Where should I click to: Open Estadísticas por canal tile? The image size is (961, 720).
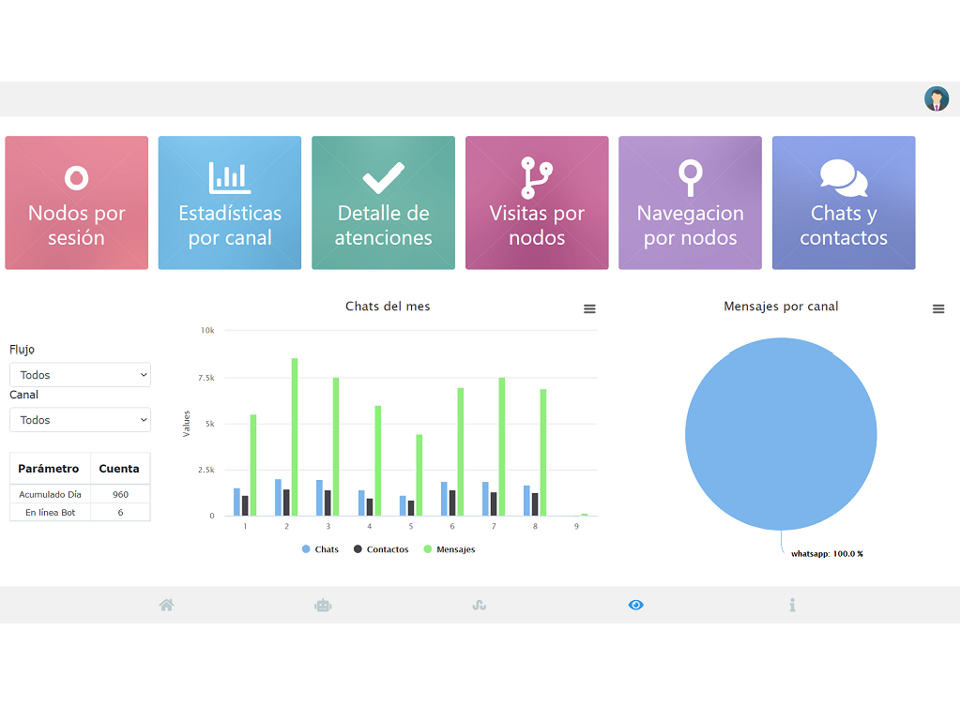coord(230,202)
